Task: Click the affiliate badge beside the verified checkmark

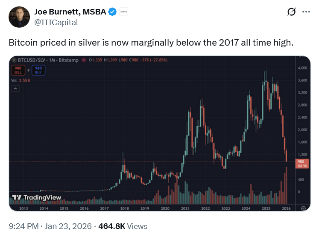Action: point(123,12)
